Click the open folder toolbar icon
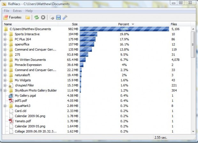Screen dimensions: 198x143 [28, 17]
